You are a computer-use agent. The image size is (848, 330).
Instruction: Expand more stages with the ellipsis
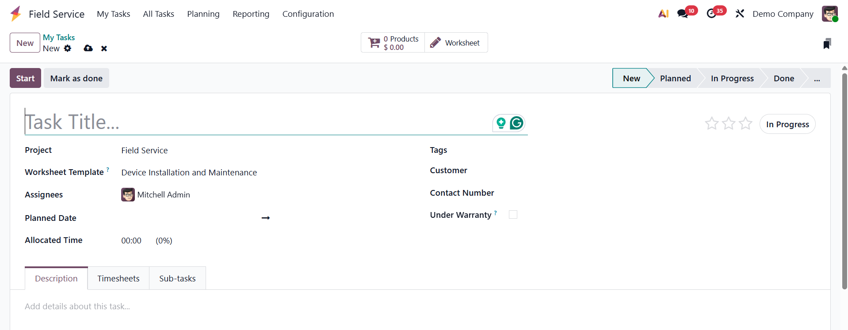pyautogui.click(x=817, y=79)
